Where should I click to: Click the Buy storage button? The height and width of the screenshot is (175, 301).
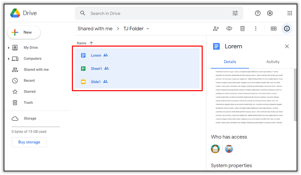pyautogui.click(x=29, y=142)
